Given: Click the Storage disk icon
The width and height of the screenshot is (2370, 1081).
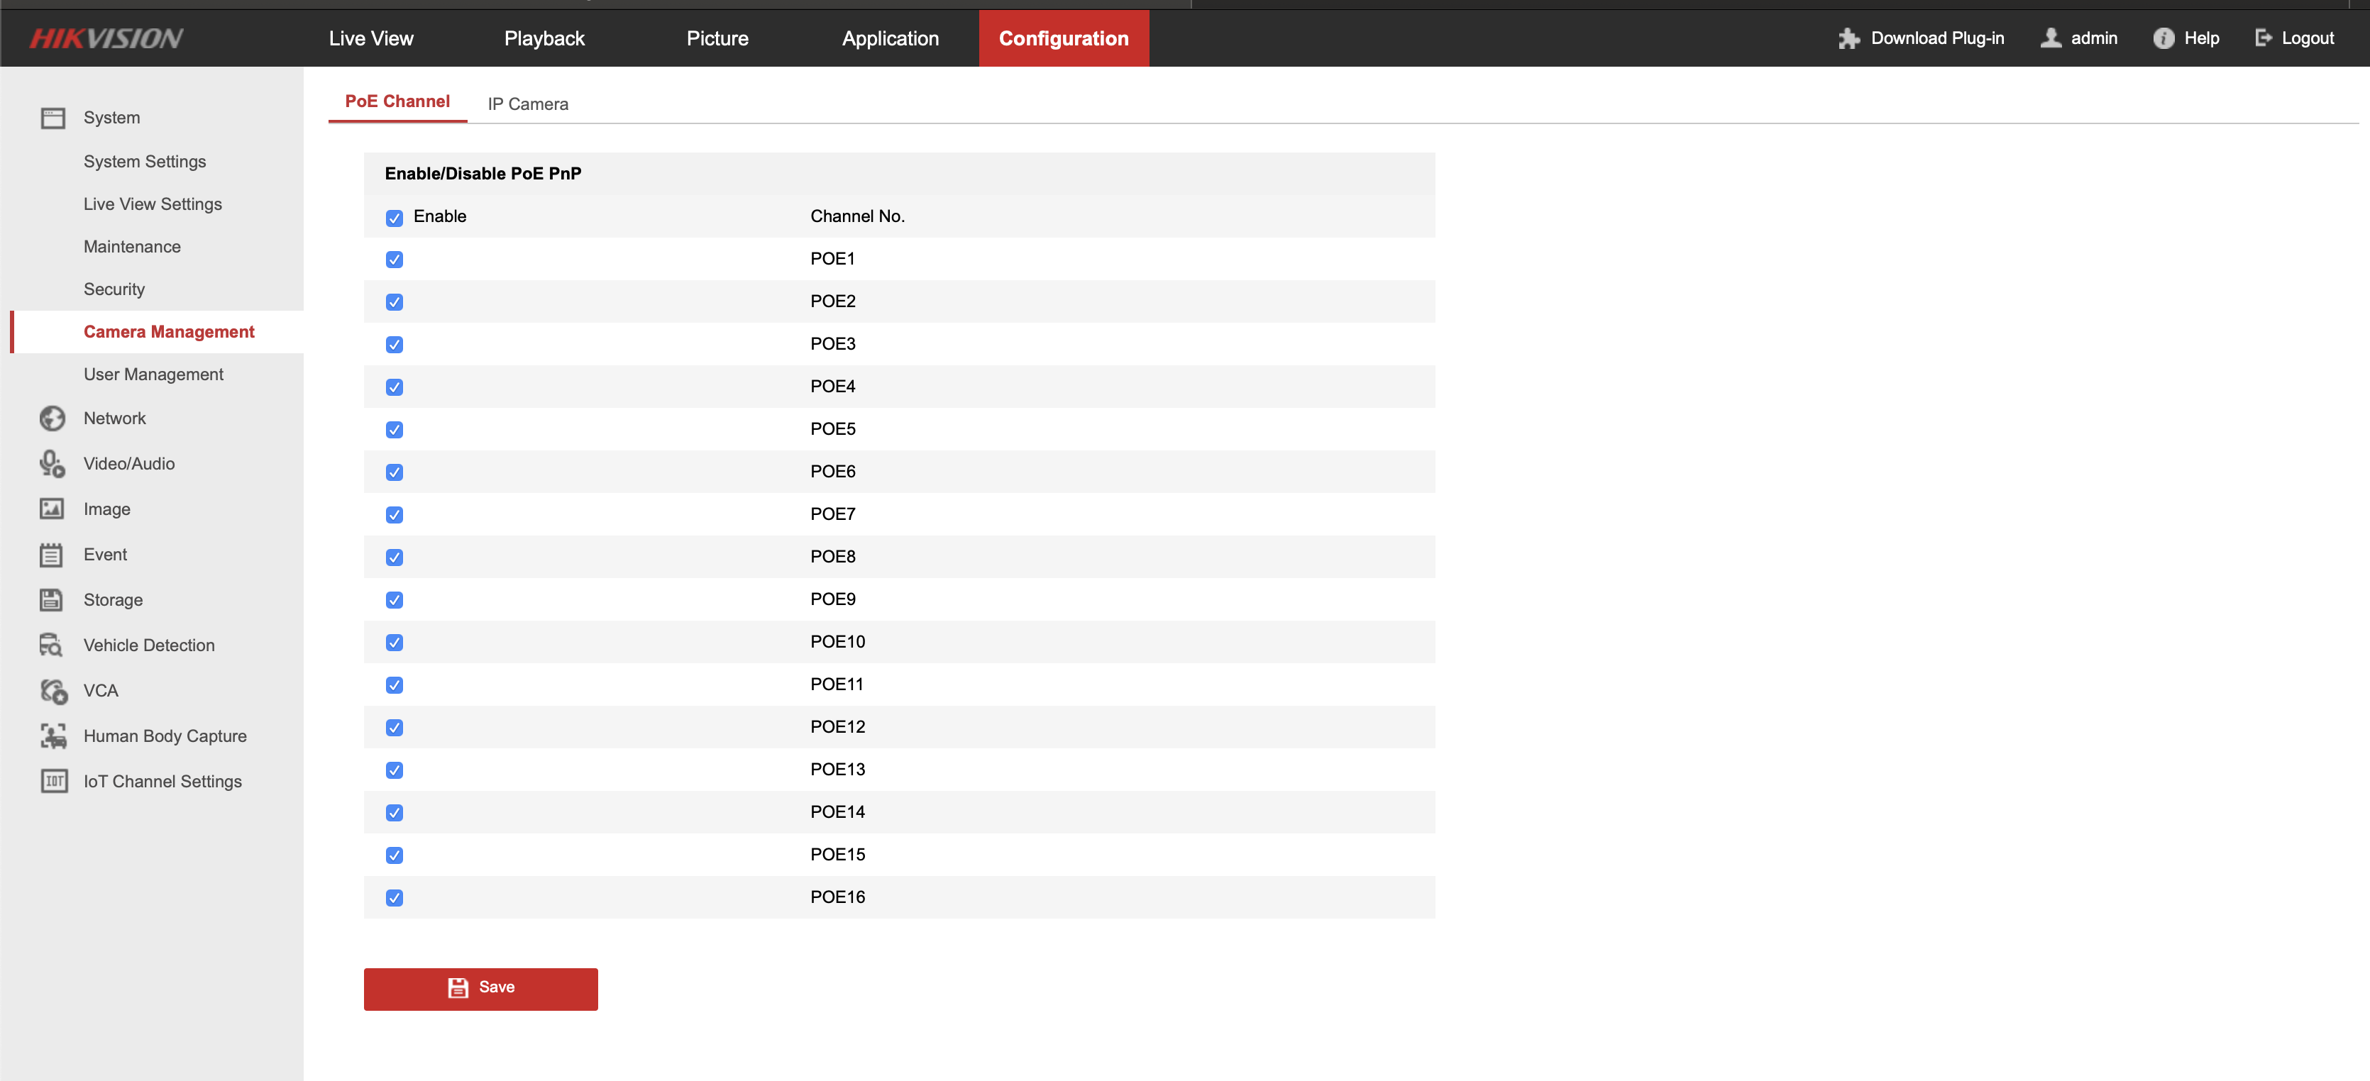Looking at the screenshot, I should (x=53, y=600).
